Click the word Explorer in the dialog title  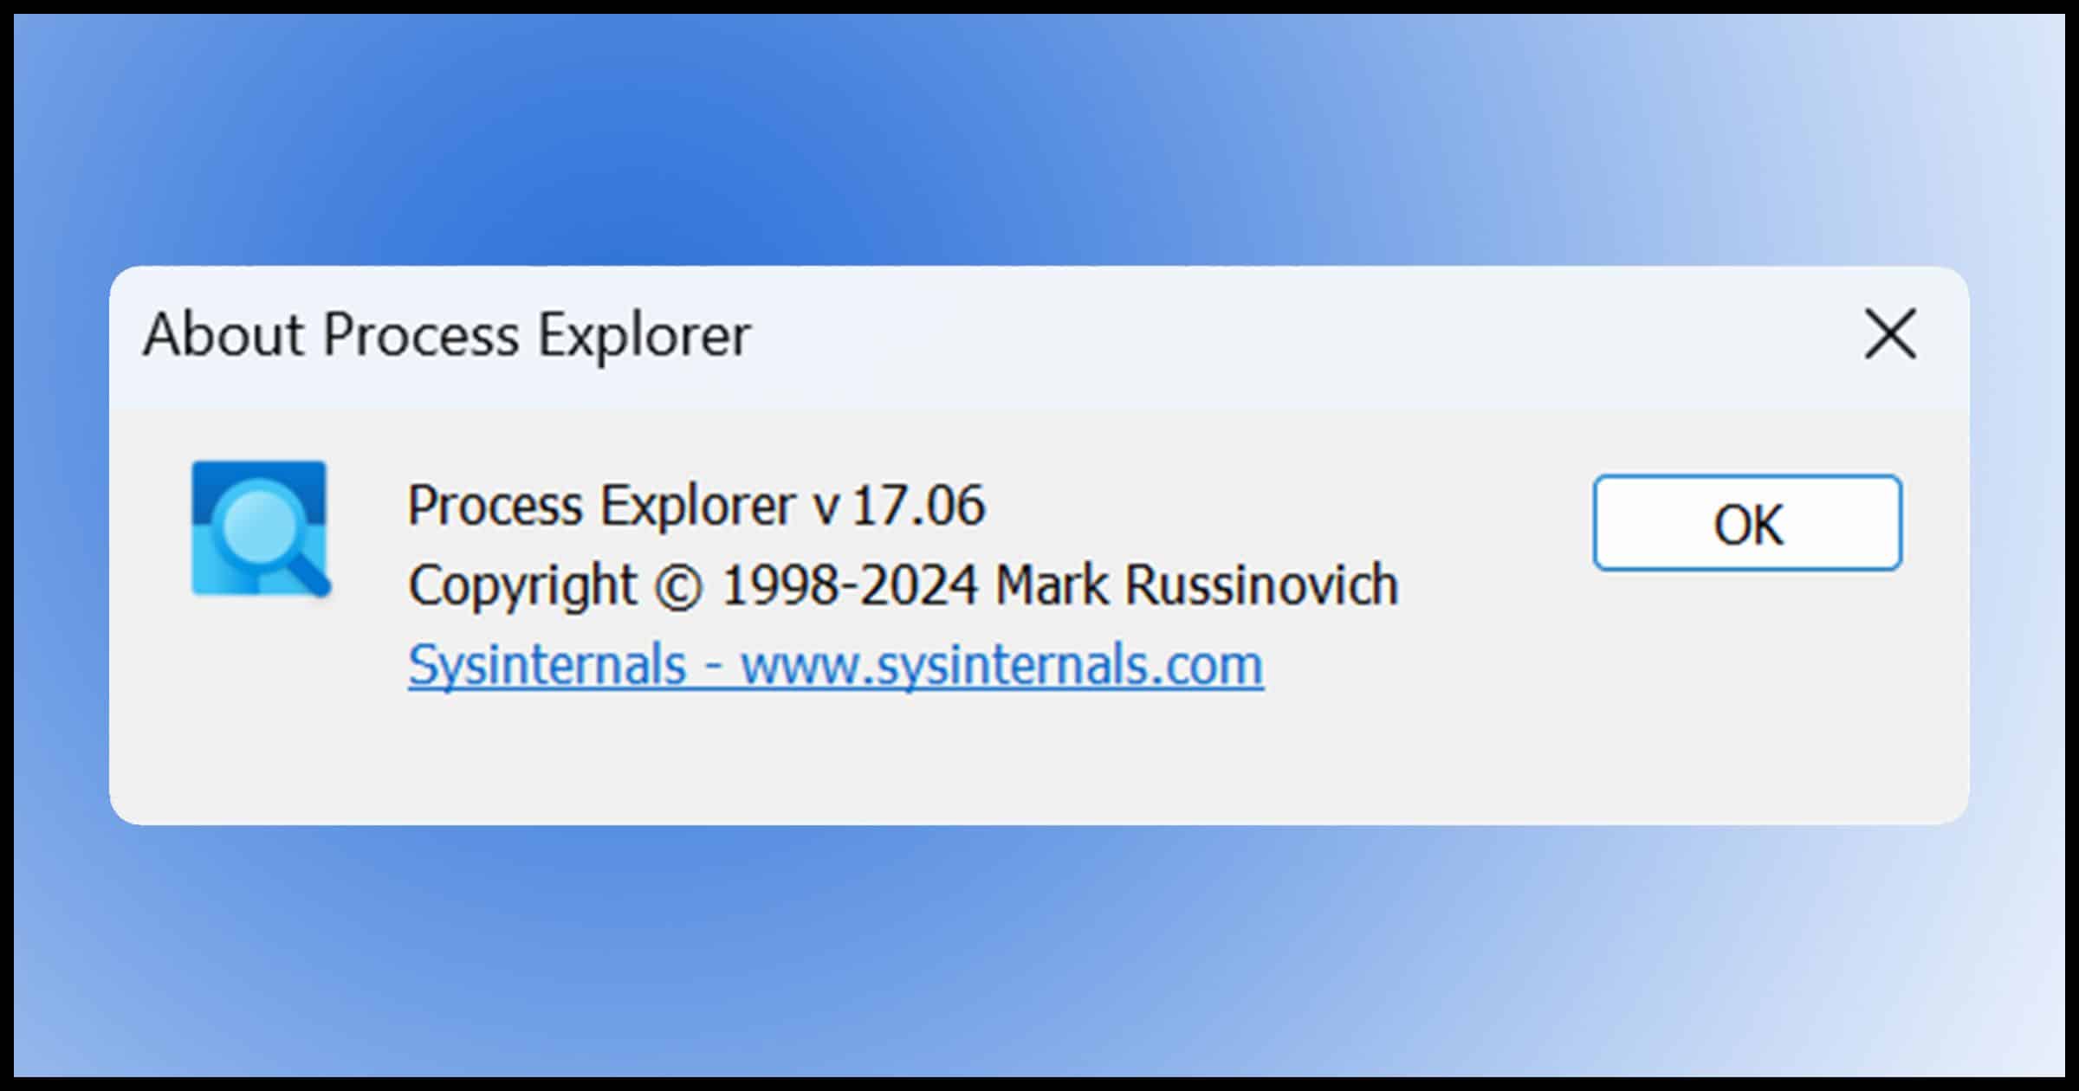click(x=644, y=335)
